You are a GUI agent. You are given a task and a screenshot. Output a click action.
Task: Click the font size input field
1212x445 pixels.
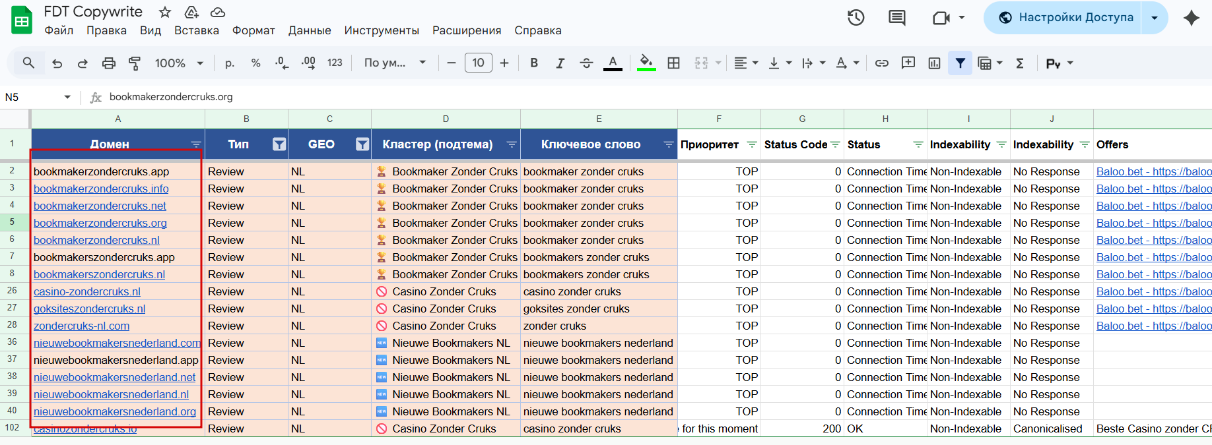tap(478, 63)
